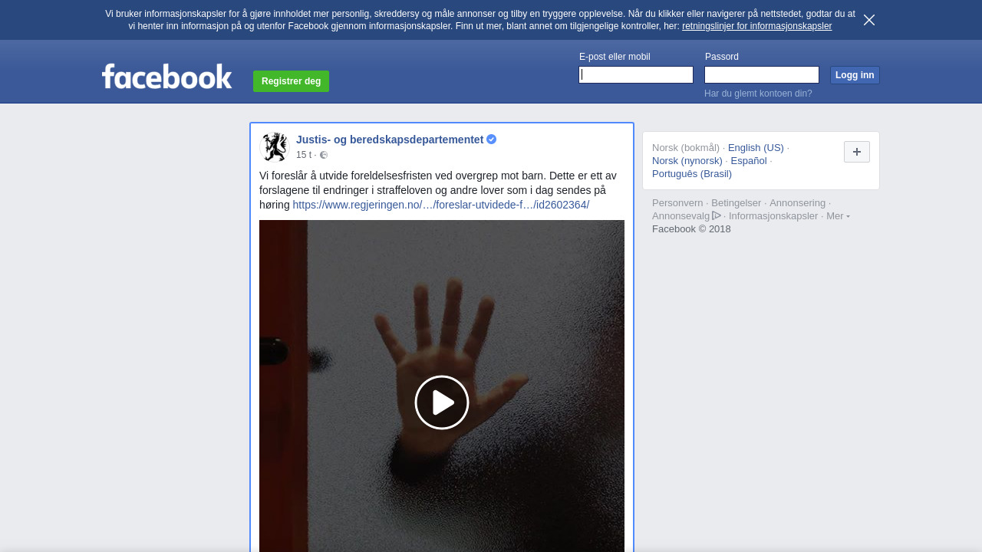Open the regjeringen.no link in post

pyautogui.click(x=440, y=205)
